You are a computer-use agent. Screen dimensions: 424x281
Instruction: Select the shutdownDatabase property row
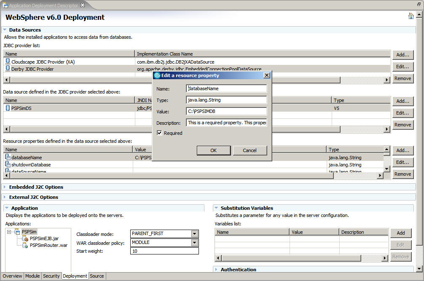[x=193, y=165]
